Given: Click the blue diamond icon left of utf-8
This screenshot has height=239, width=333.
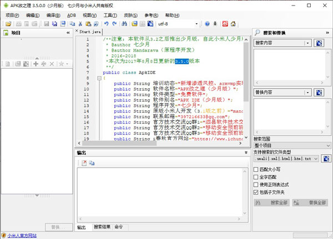Looking at the screenshot, I should click(x=150, y=24).
